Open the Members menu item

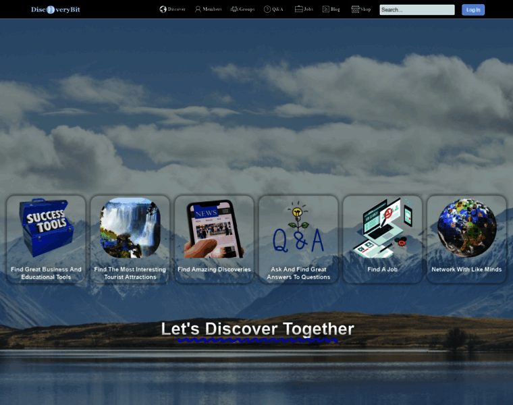point(212,9)
